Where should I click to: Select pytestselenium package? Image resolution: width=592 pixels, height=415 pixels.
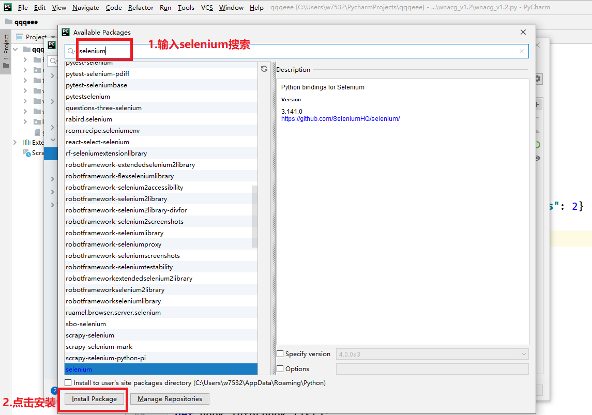point(161,96)
